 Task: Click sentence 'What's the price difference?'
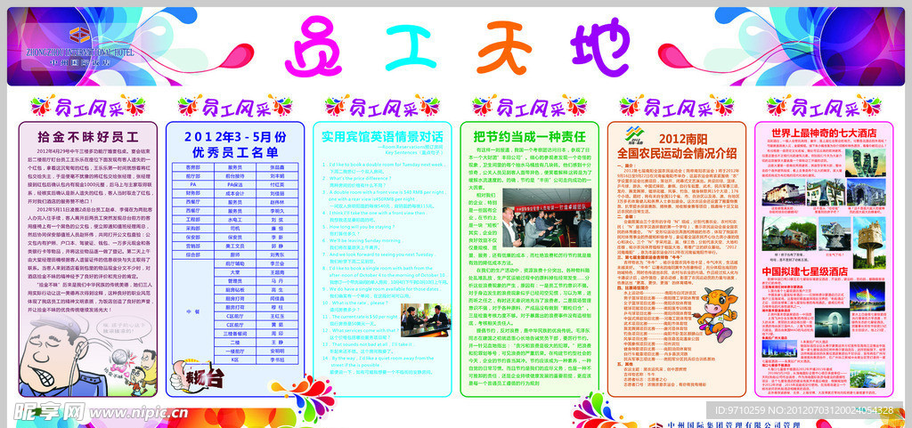click(360, 178)
